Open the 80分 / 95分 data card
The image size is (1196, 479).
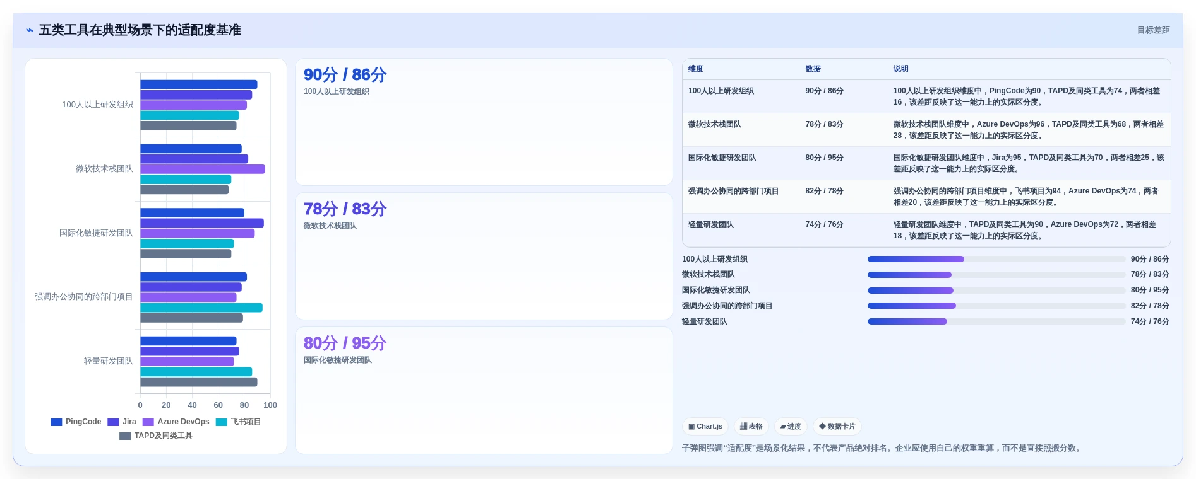[484, 390]
